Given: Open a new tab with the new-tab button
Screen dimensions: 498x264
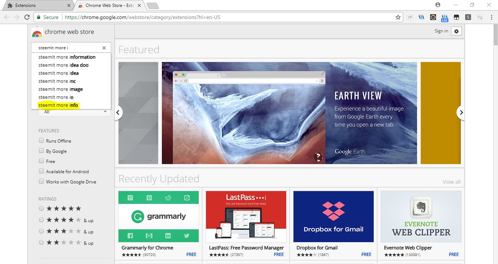Looking at the screenshot, I should (152, 5).
